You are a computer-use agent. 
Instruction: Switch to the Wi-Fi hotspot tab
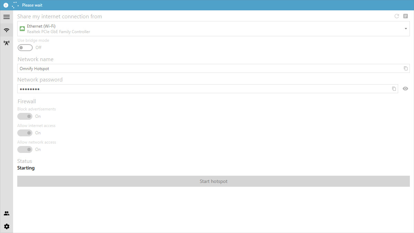point(7,30)
